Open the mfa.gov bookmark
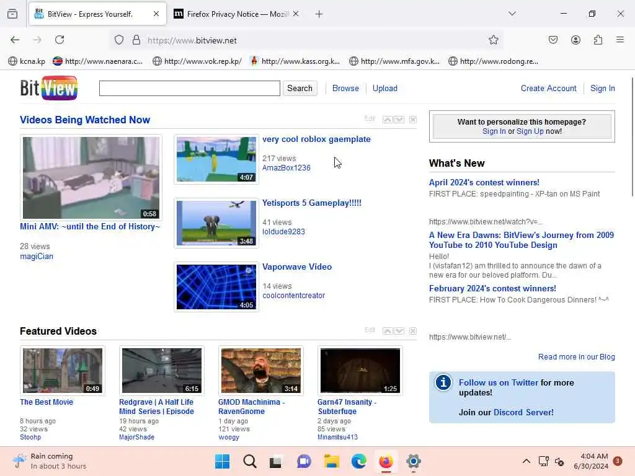 tap(394, 61)
